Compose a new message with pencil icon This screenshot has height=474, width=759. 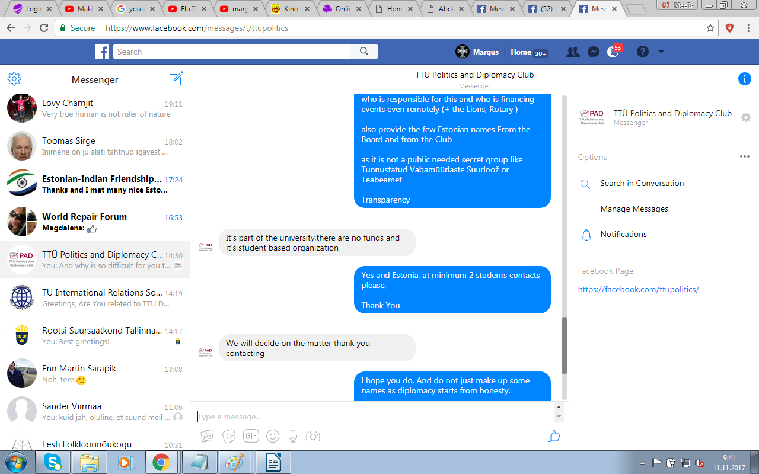tap(176, 79)
